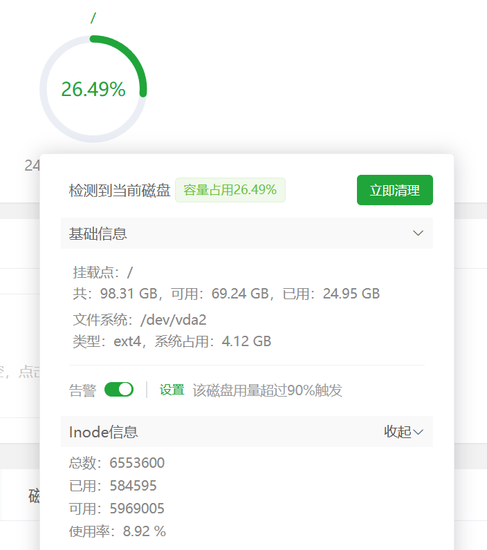Click the 文件系统 /dev/vda2 line
Screen dimensions: 487x550
[x=140, y=320]
